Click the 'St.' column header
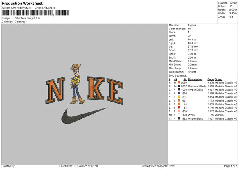 185,79
